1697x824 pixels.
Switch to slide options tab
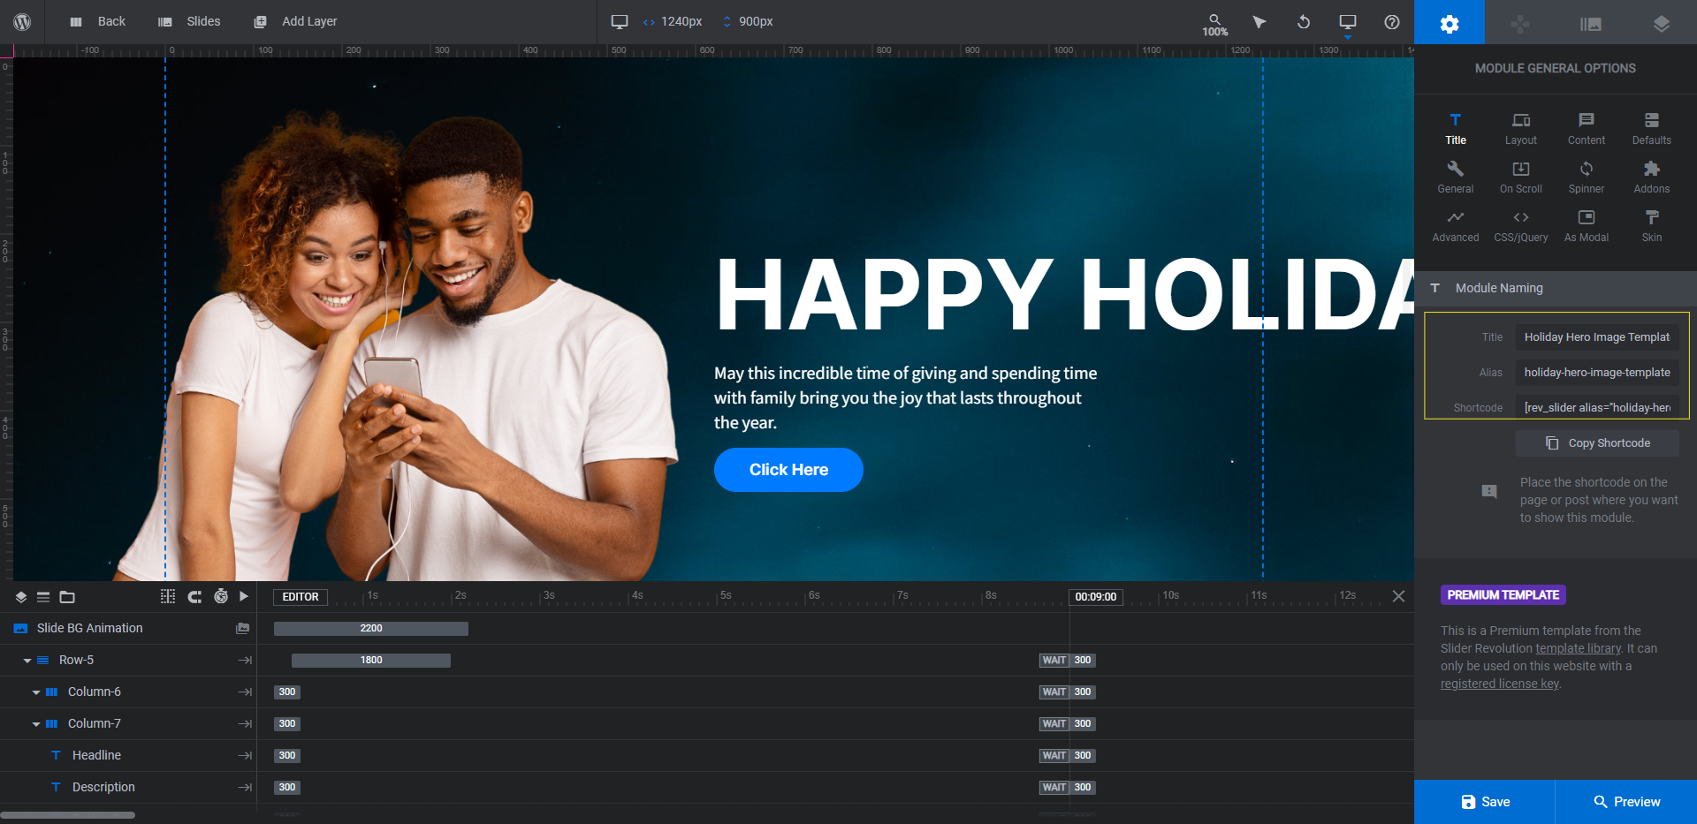tap(1591, 22)
